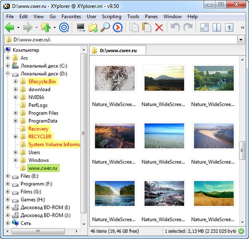Open the address bar dropdown arrow

click(x=241, y=40)
